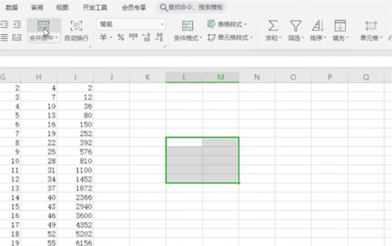
Task: Click the Sort icon
Action: pos(318,26)
